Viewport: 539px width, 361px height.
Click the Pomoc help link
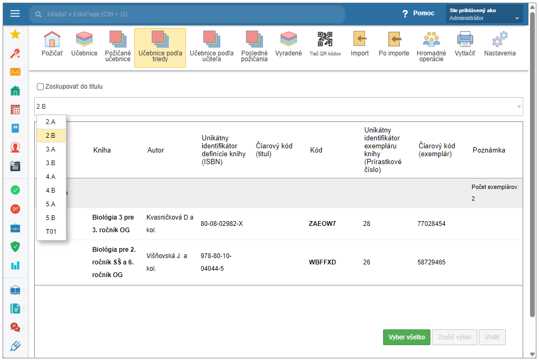pos(418,14)
